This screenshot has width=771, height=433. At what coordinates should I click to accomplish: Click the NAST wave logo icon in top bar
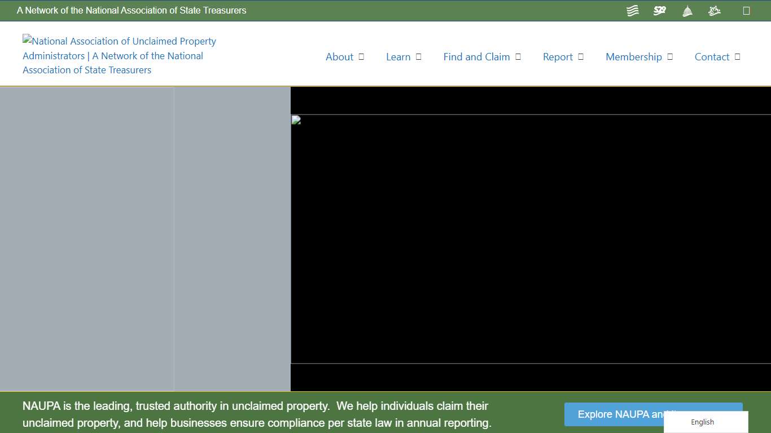[x=632, y=10]
